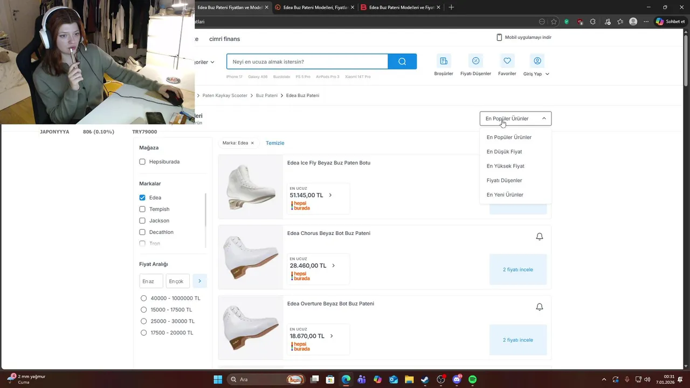The height and width of the screenshot is (388, 690).
Task: Click Paten Kaykay Scooter breadcrumb
Action: (x=225, y=95)
